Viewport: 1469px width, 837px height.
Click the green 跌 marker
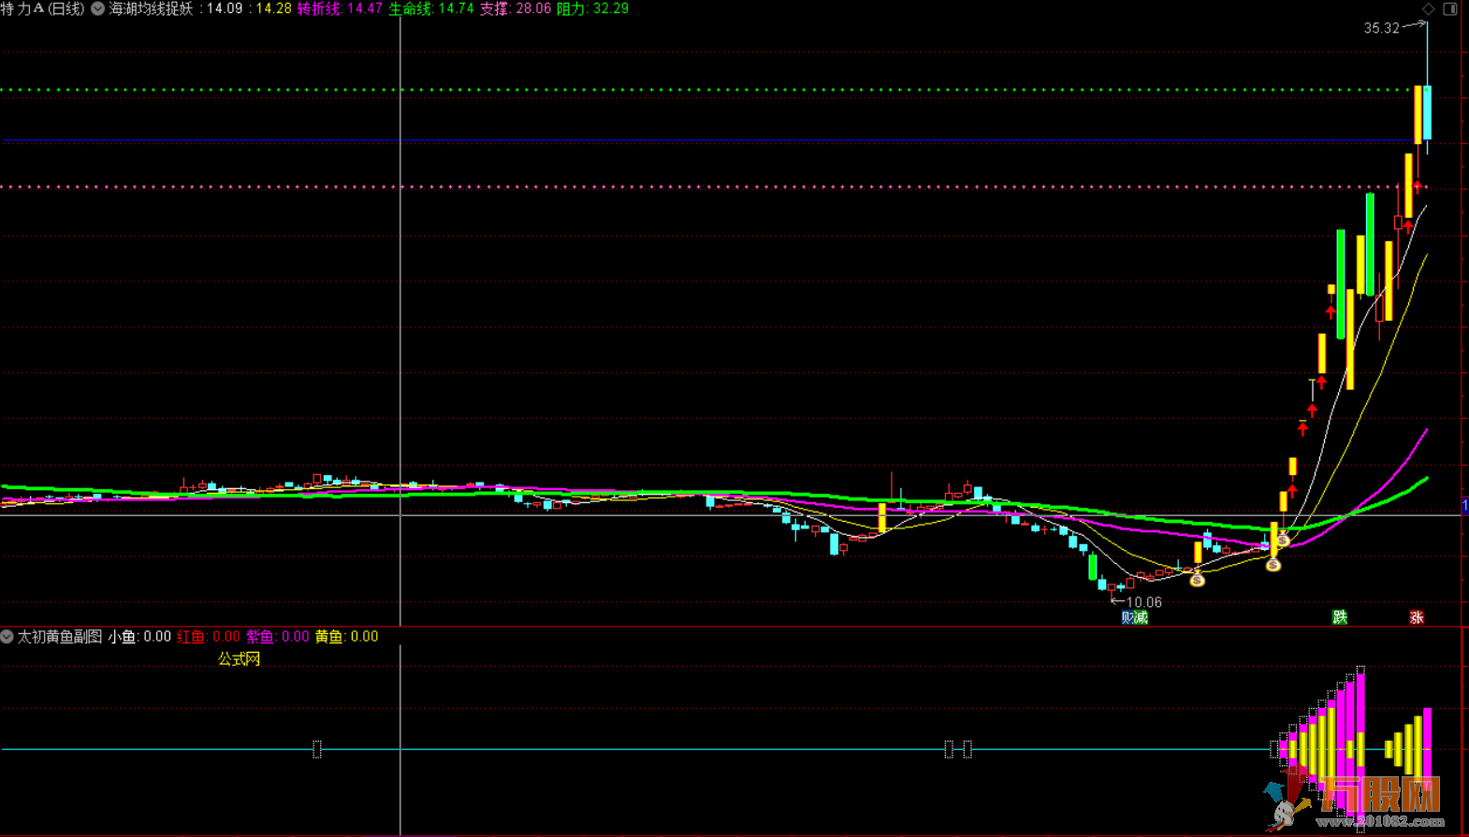click(x=1340, y=617)
